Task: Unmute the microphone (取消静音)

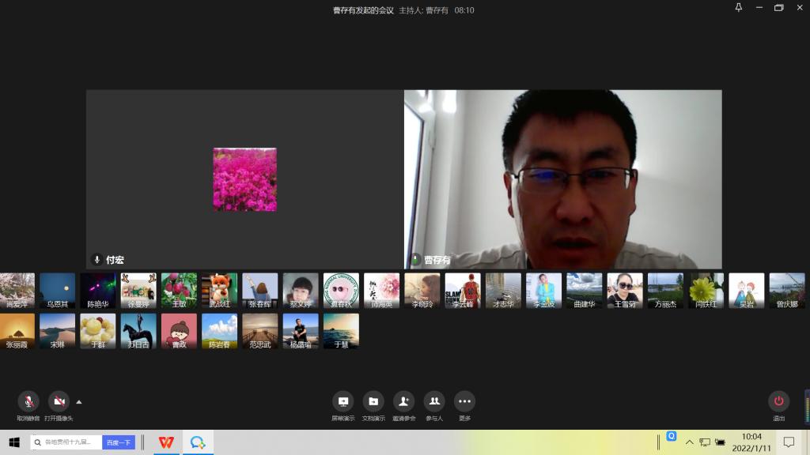Action: (28, 401)
